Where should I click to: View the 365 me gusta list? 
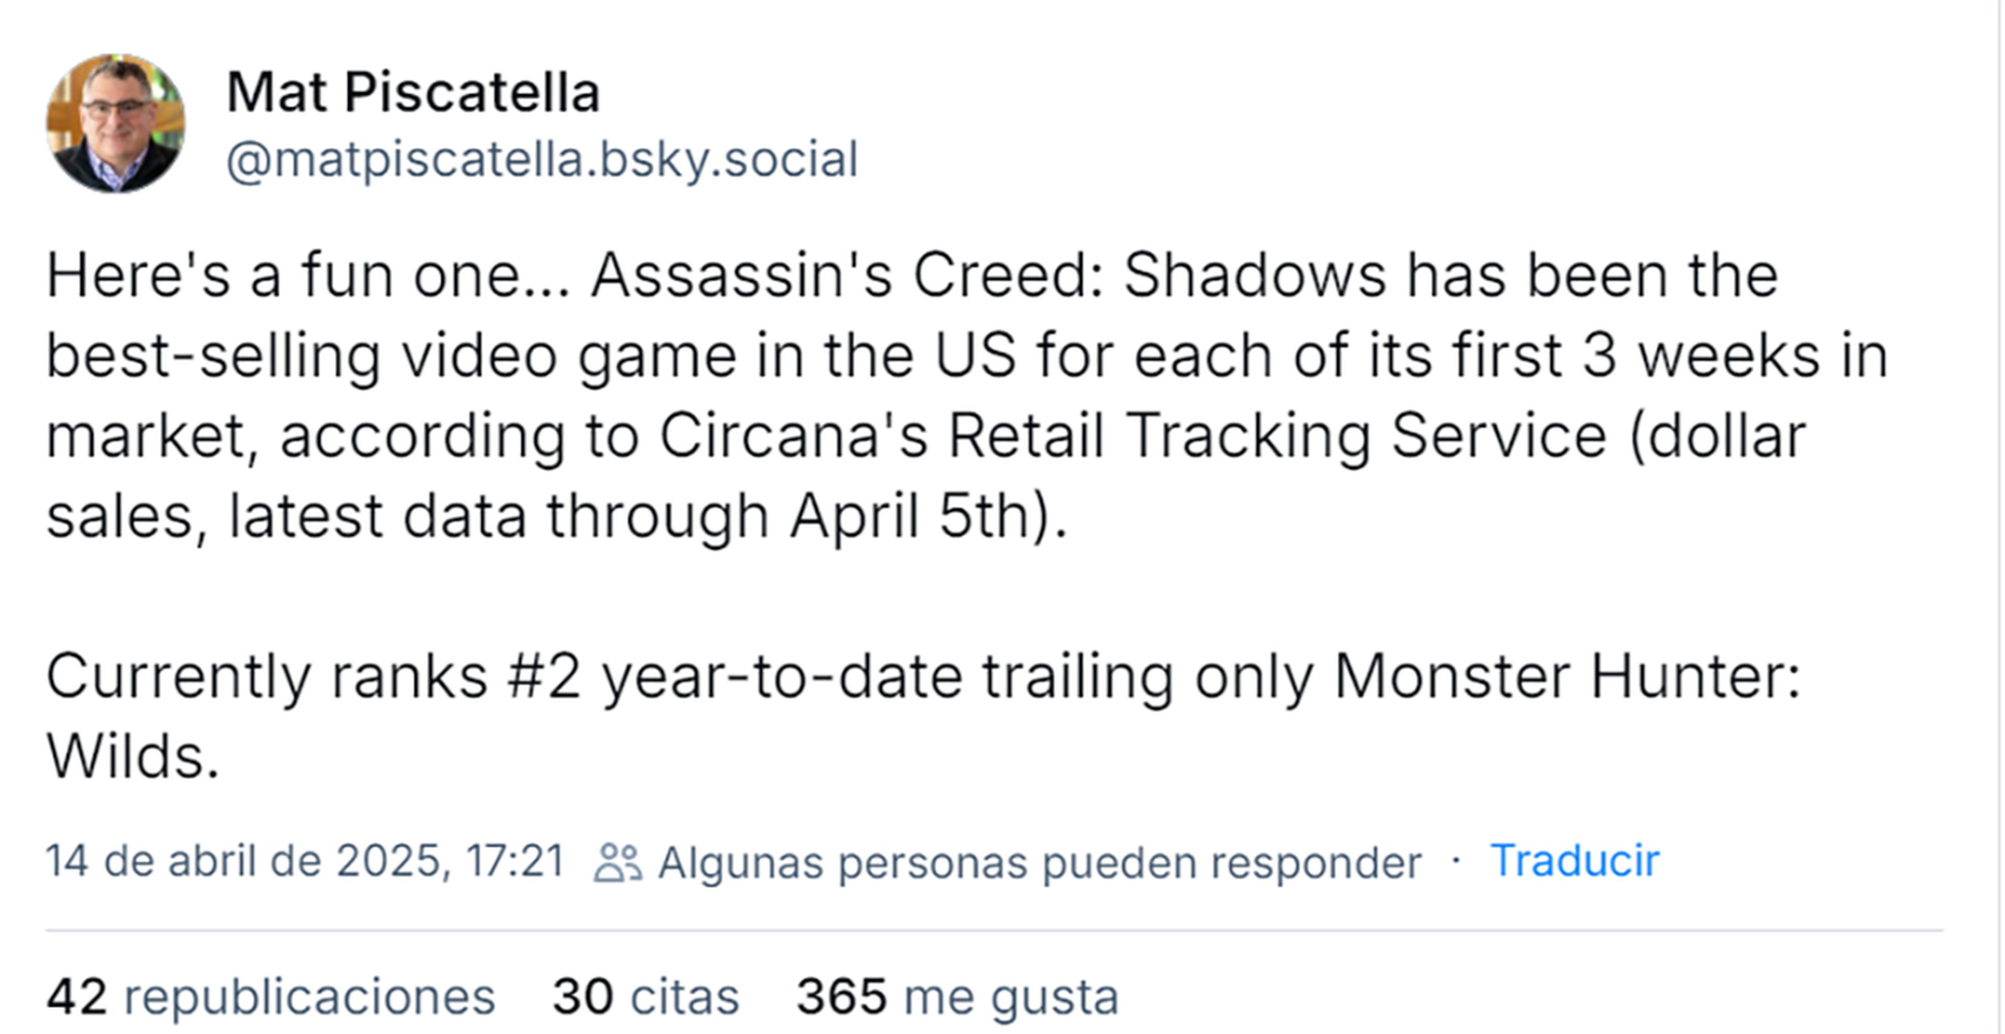pos(957,996)
